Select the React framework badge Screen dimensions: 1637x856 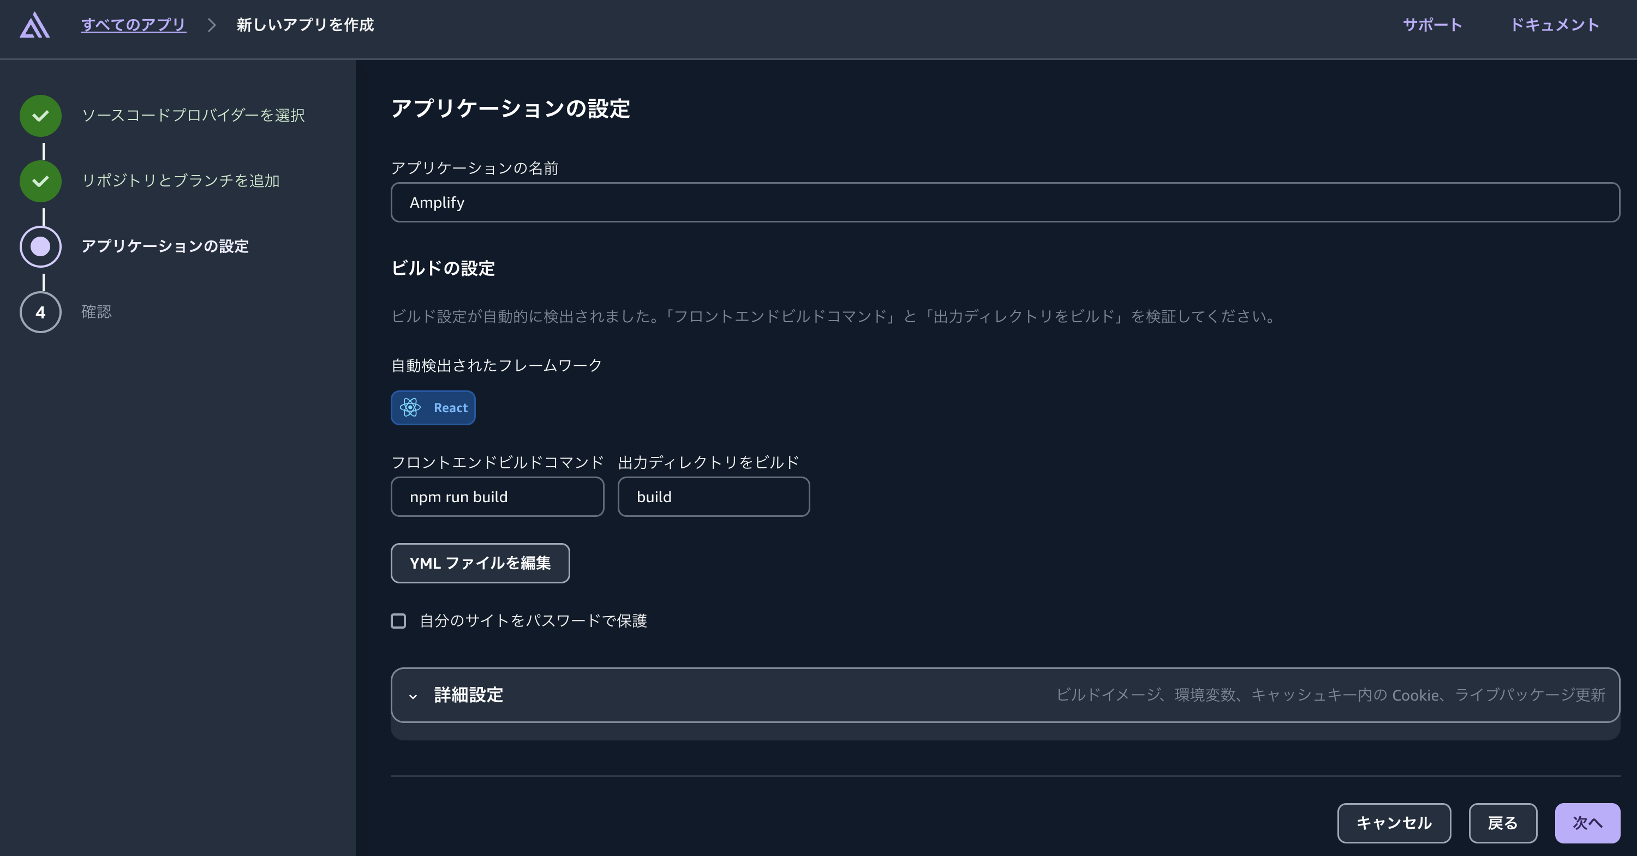[x=433, y=408]
